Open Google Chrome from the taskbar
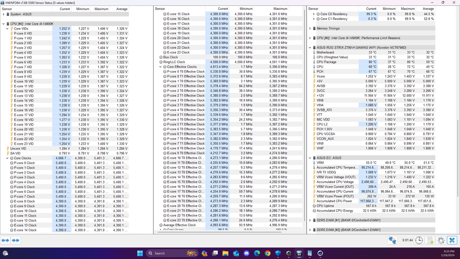This screenshot has width=460, height=259. 267,253
